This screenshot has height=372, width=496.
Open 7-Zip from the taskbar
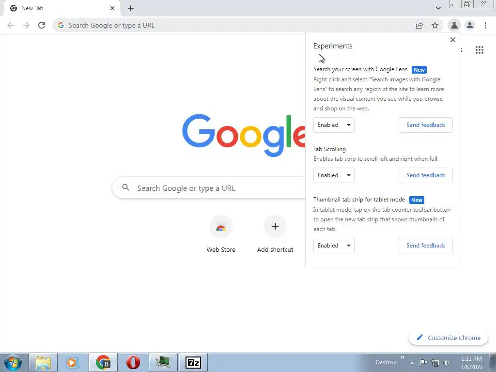point(193,362)
